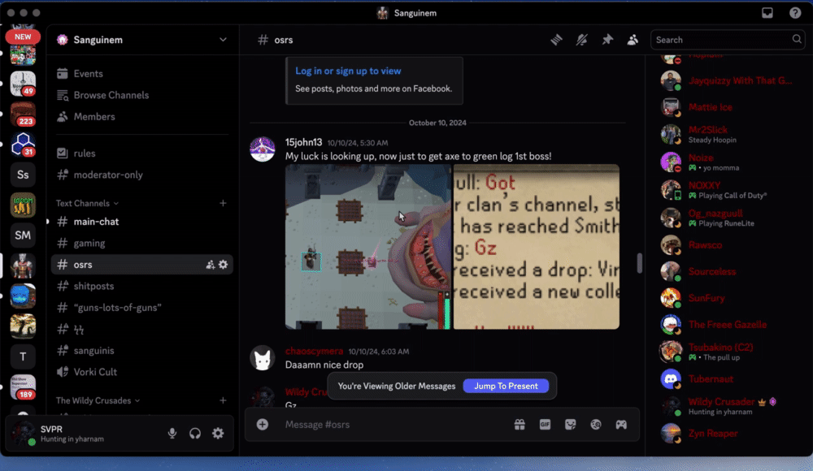Viewport: 813px width, 471px height.
Task: Click the plus attachment button
Action: (x=263, y=425)
